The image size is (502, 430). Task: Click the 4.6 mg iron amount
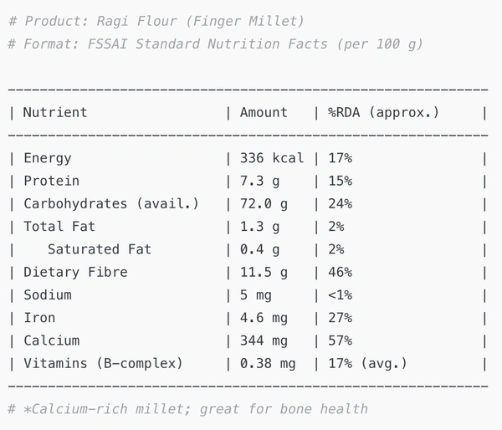(264, 318)
